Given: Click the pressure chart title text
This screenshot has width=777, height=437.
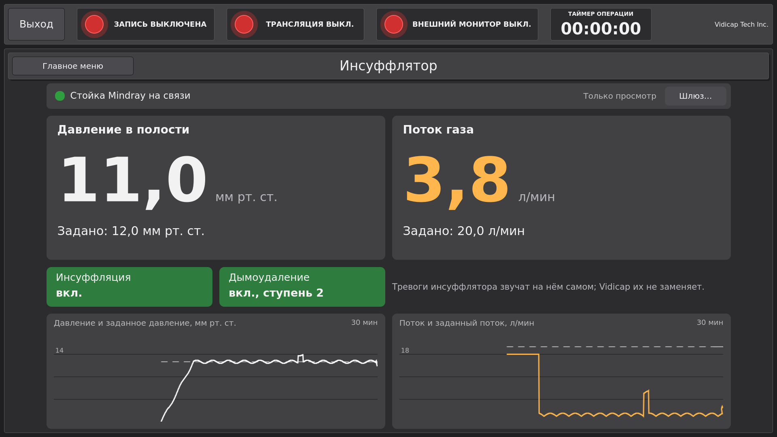Looking at the screenshot, I should point(145,323).
